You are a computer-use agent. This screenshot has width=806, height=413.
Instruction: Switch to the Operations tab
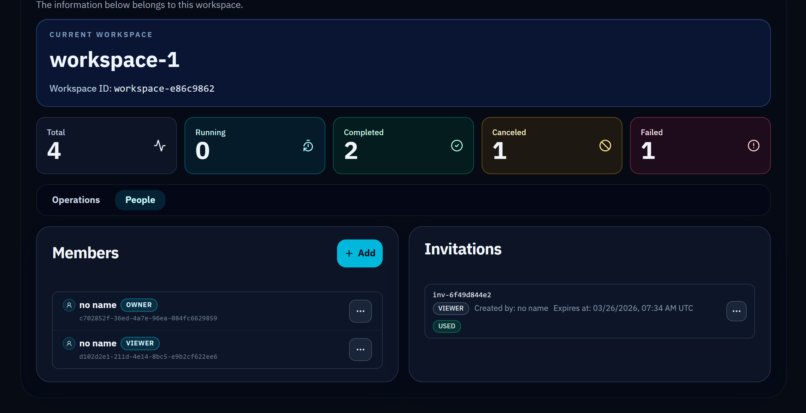pyautogui.click(x=76, y=200)
